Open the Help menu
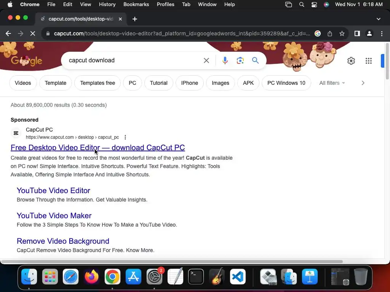 [229, 5]
